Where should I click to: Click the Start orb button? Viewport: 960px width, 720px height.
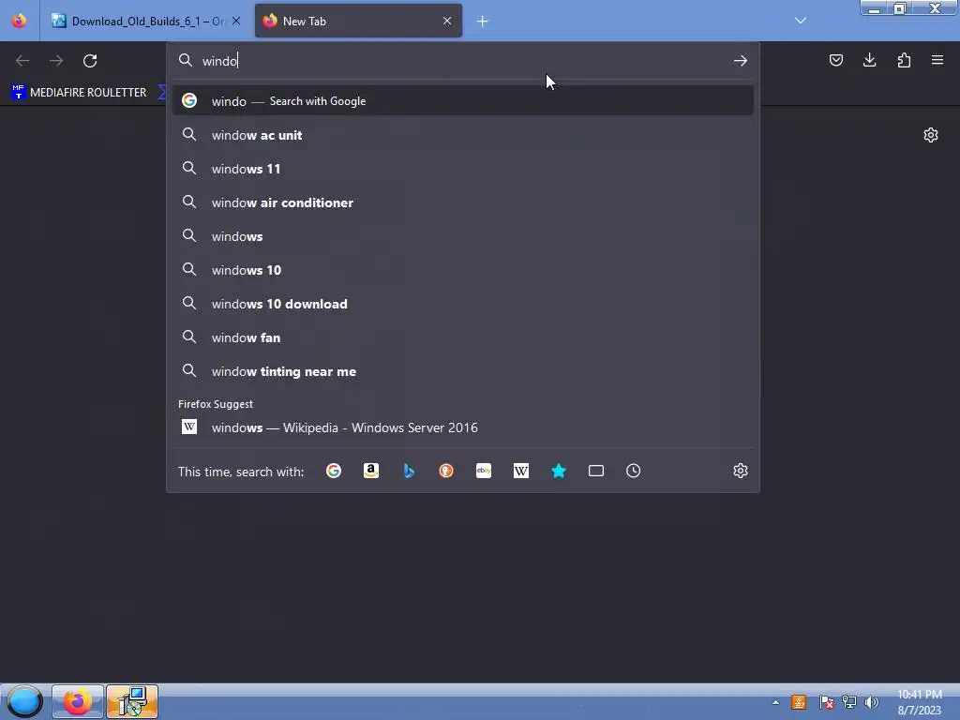click(x=24, y=701)
